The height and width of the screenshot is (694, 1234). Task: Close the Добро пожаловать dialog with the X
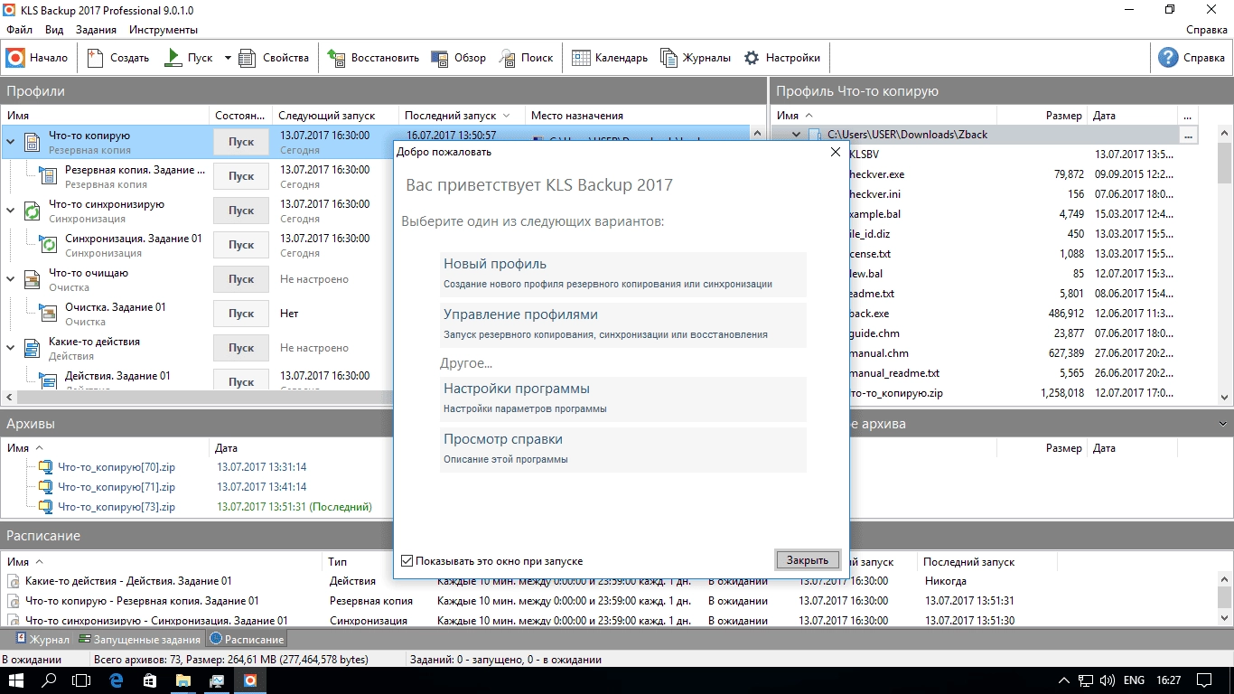[836, 152]
